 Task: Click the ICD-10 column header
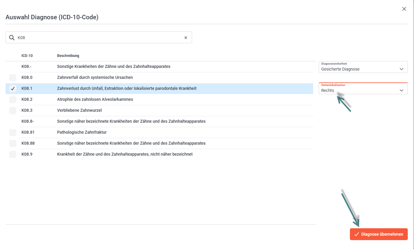pos(27,56)
